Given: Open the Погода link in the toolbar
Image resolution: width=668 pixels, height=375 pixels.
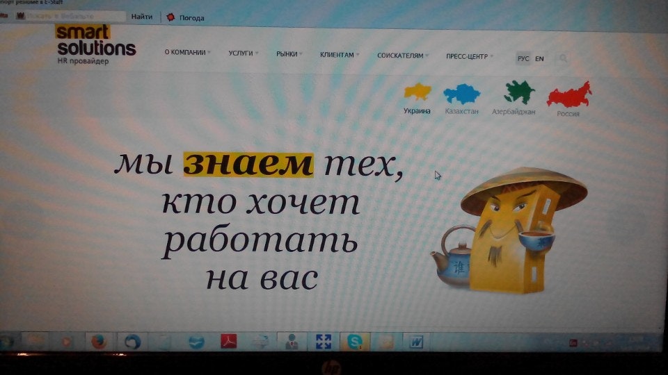Looking at the screenshot, I should [x=192, y=18].
